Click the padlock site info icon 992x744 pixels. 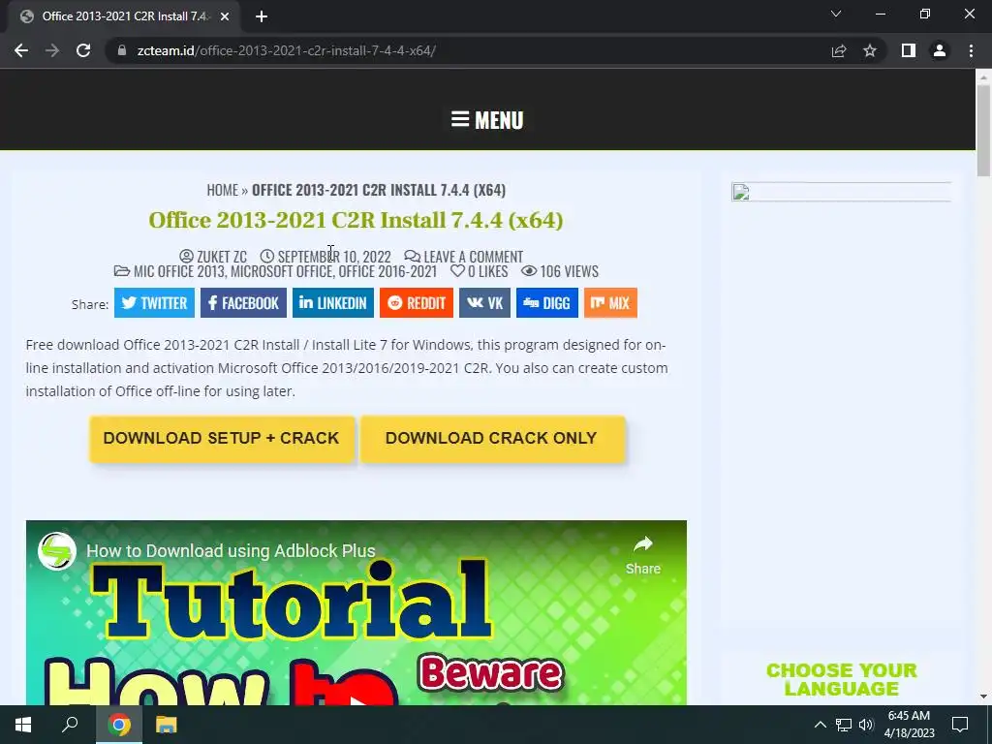(x=121, y=50)
